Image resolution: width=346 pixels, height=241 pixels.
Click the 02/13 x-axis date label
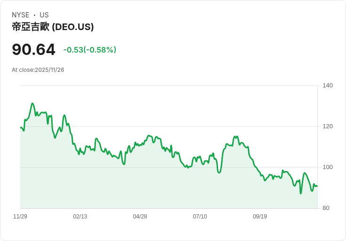tap(80, 217)
